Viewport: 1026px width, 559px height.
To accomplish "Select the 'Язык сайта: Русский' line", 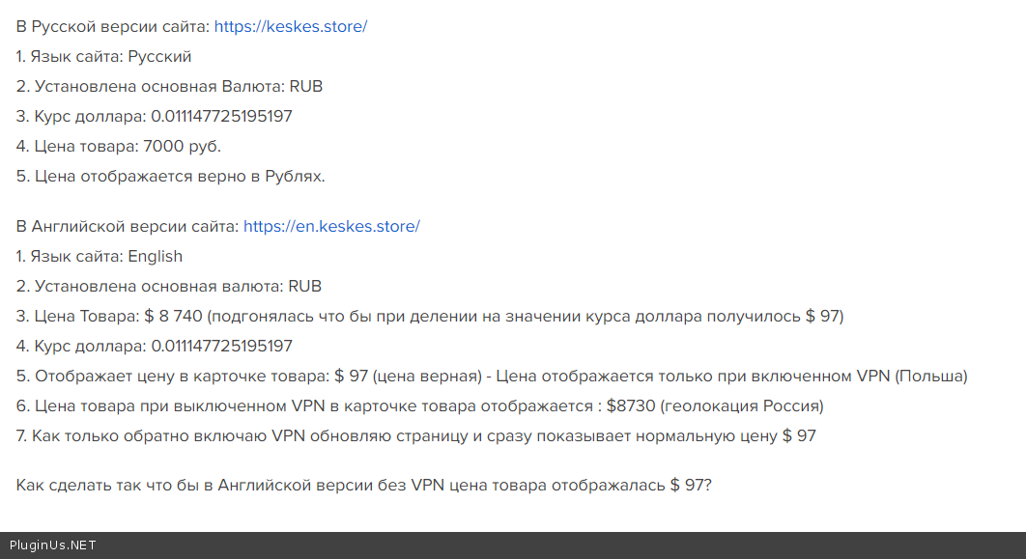I will (104, 57).
